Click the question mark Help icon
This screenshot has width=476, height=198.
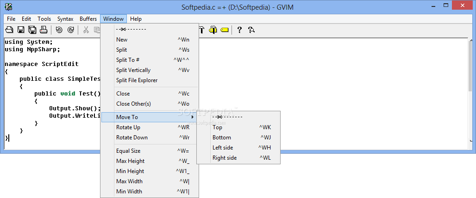click(239, 30)
